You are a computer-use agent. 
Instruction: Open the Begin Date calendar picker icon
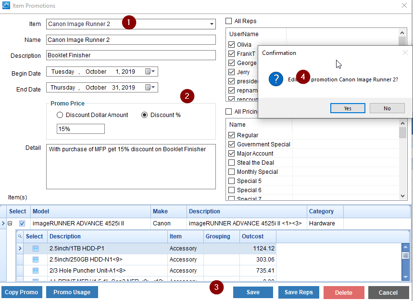pos(148,71)
